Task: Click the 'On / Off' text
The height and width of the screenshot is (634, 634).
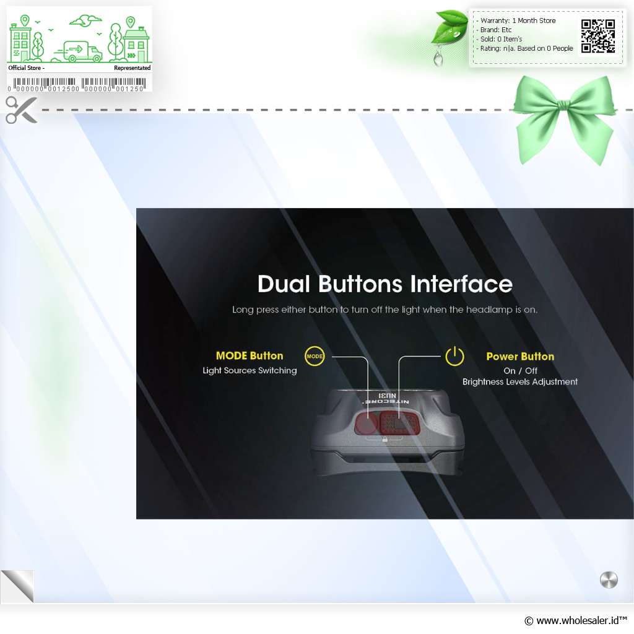Action: [x=520, y=371]
